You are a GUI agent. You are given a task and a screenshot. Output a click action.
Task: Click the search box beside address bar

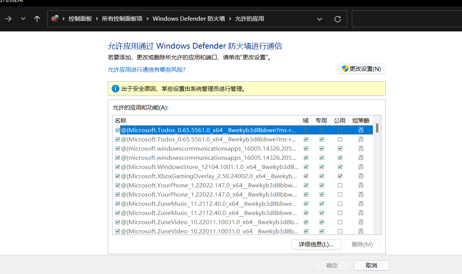[407, 19]
